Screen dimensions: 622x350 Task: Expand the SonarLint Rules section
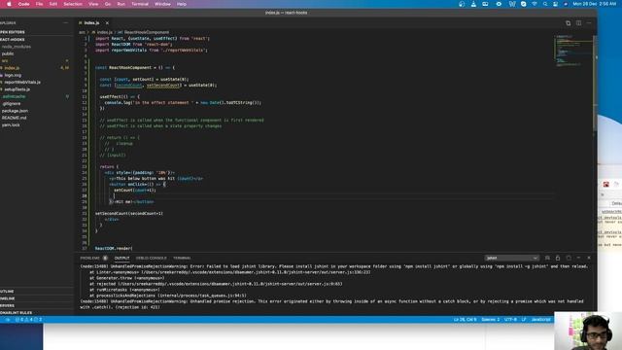(36, 313)
